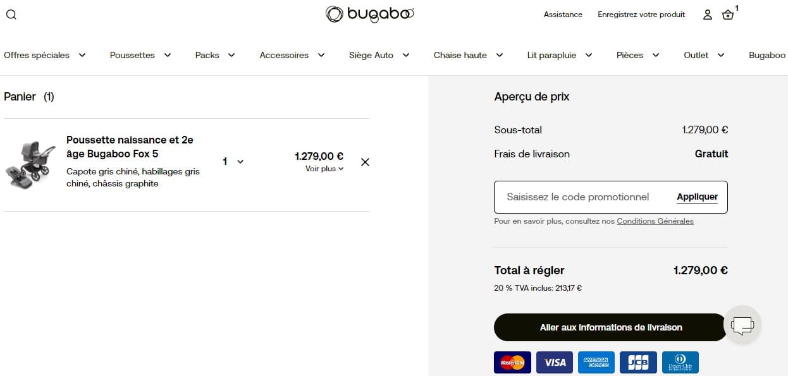Open the Siège Auto dropdown

(378, 55)
